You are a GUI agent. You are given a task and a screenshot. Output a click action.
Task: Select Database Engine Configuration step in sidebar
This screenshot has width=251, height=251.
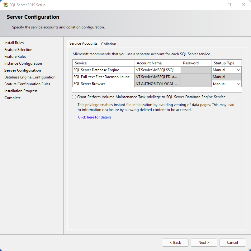(x=30, y=77)
